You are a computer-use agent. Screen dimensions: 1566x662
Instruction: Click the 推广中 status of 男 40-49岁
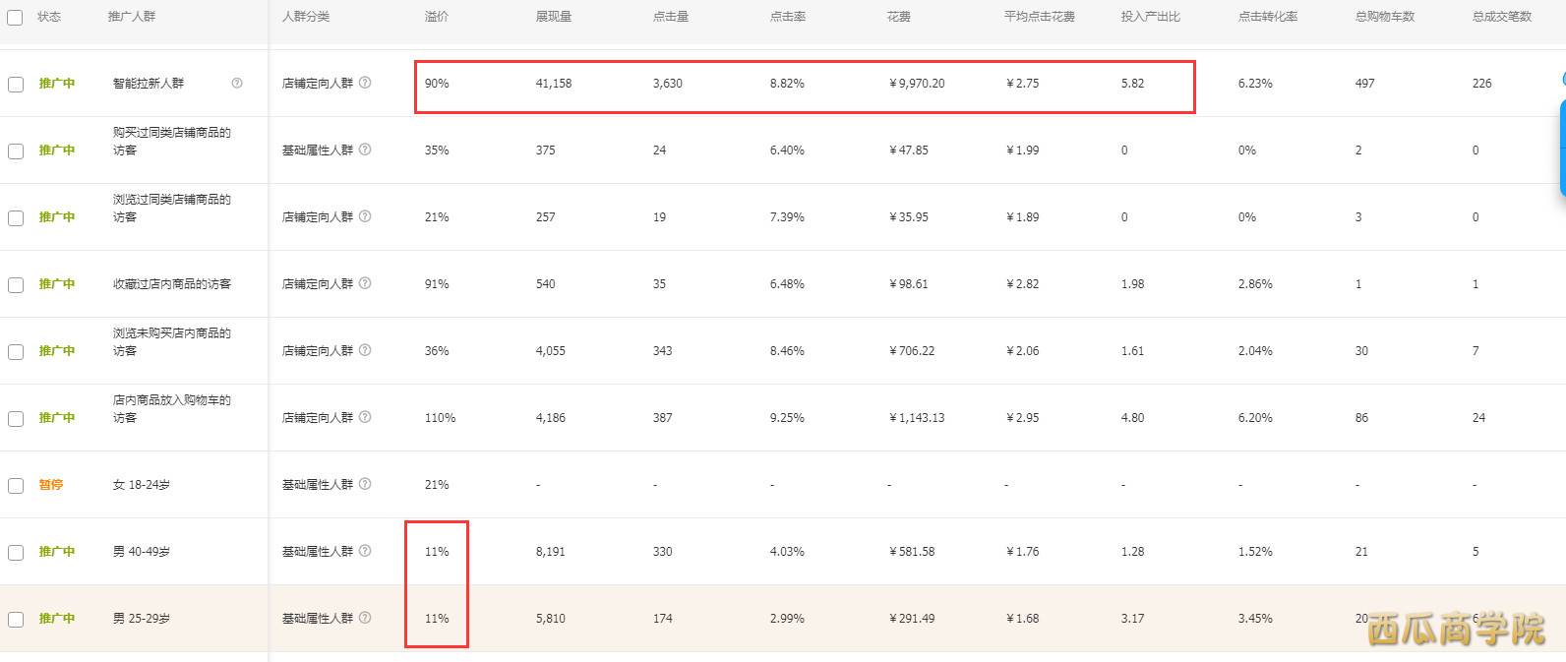[57, 552]
